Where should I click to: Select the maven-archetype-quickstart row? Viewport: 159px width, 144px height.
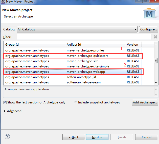pos(73,56)
